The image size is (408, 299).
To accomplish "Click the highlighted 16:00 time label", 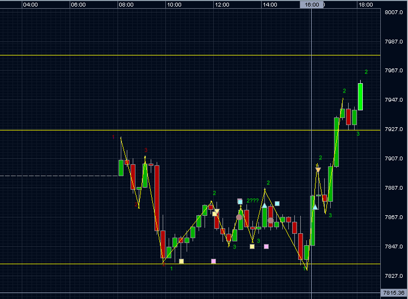I will tap(312, 5).
